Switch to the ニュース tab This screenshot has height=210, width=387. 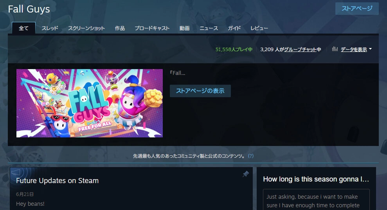[209, 28]
